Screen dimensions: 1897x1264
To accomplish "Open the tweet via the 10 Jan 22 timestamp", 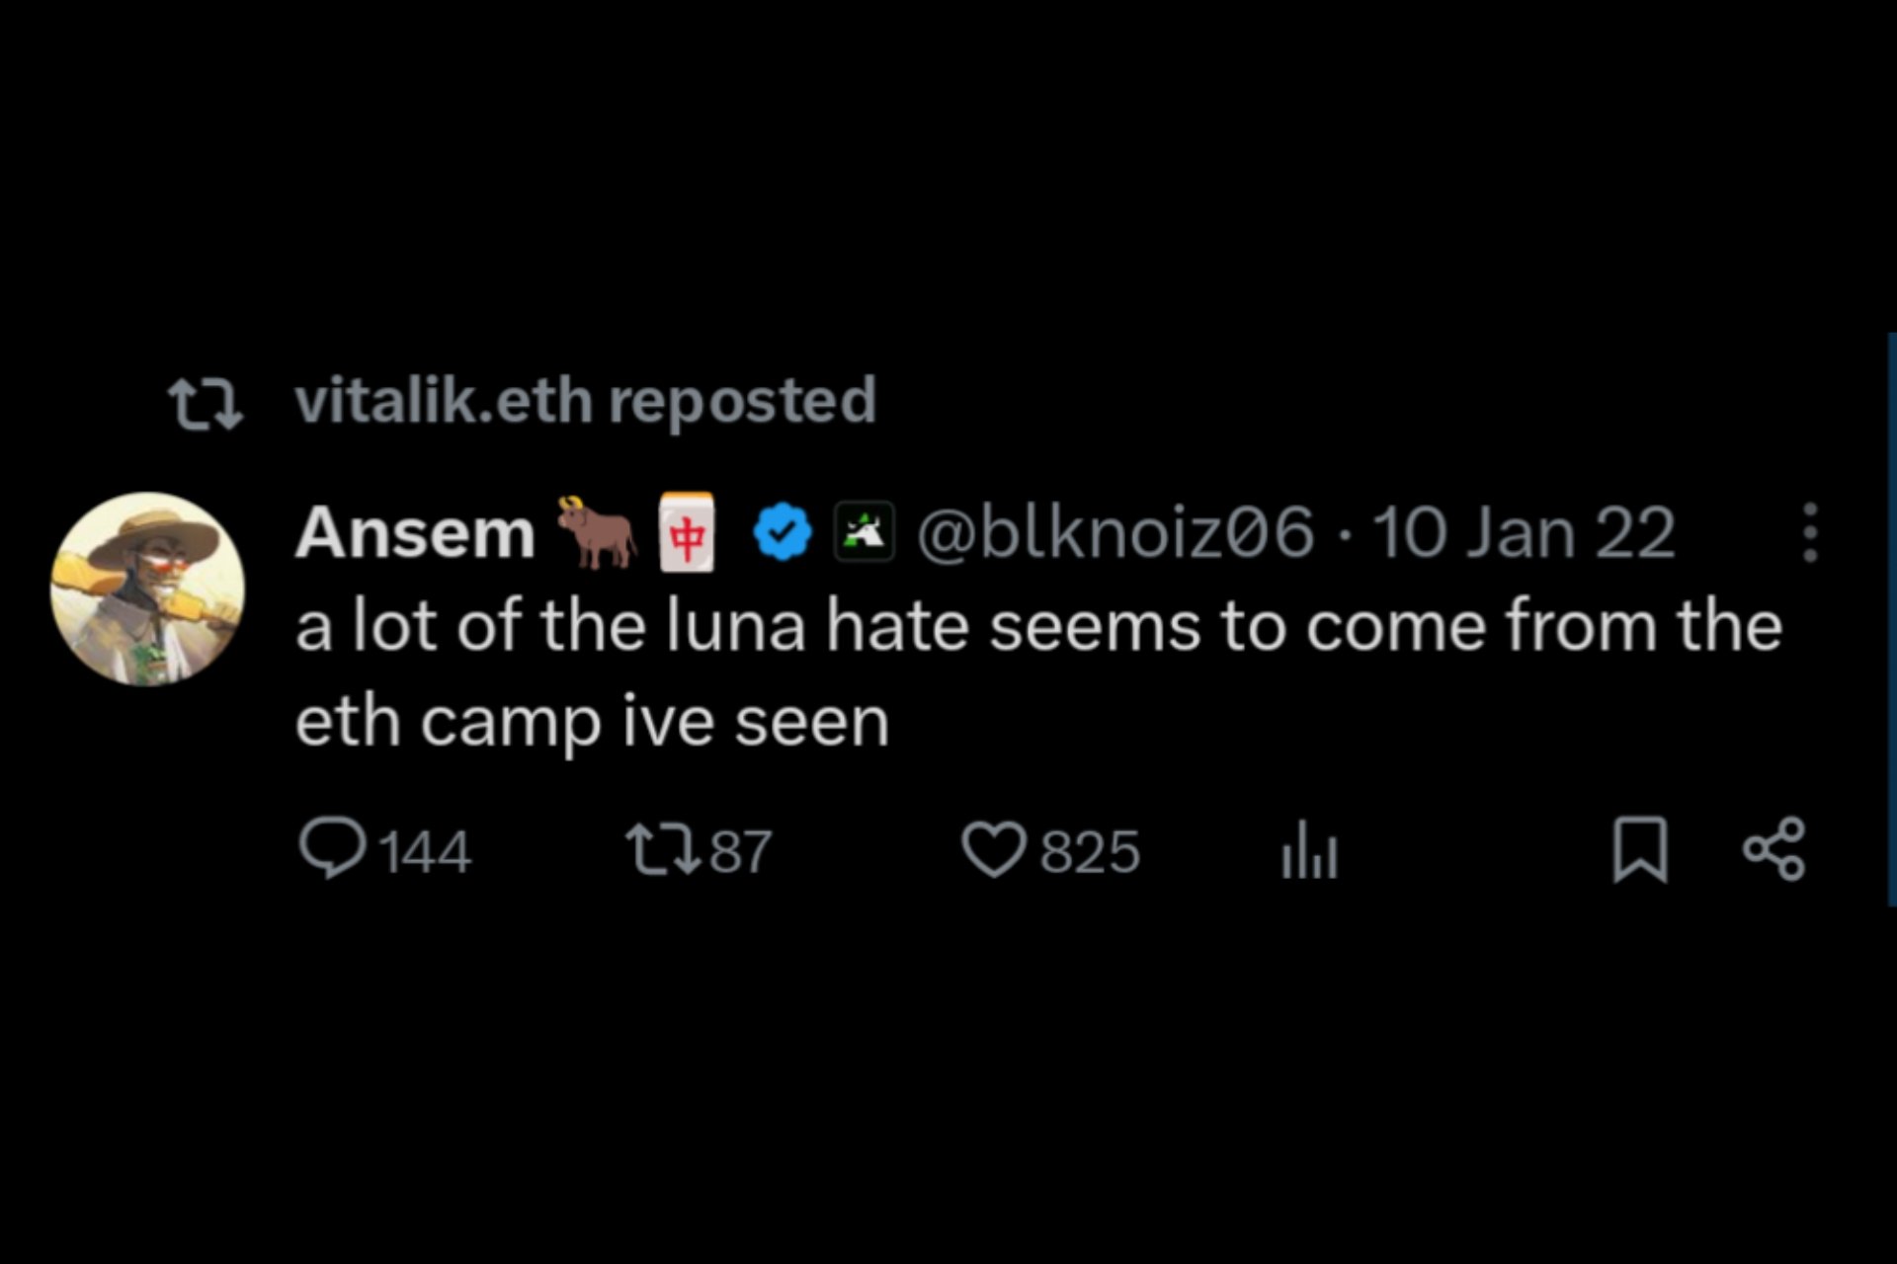I will (x=1524, y=533).
